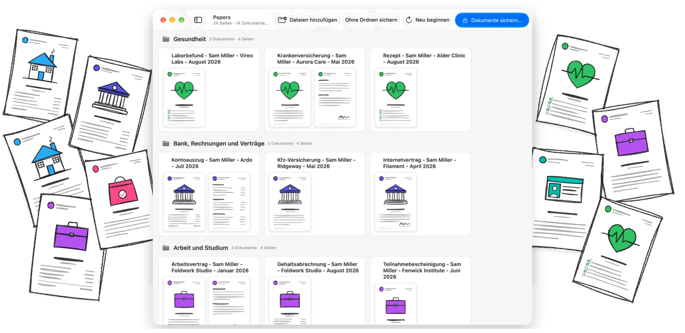Select the Arbeitsvertrag text-only page thumbnail
The width and height of the screenshot is (685, 333).
229,301
